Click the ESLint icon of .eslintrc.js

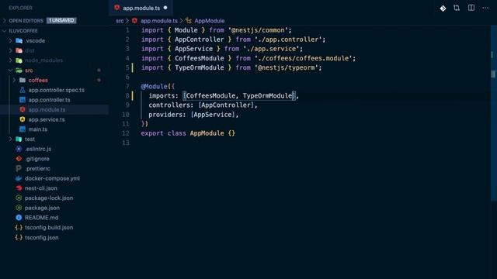coord(19,149)
